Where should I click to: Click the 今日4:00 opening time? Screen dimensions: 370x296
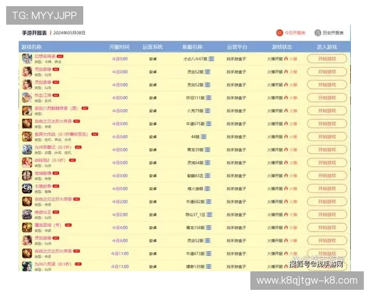[x=120, y=228]
